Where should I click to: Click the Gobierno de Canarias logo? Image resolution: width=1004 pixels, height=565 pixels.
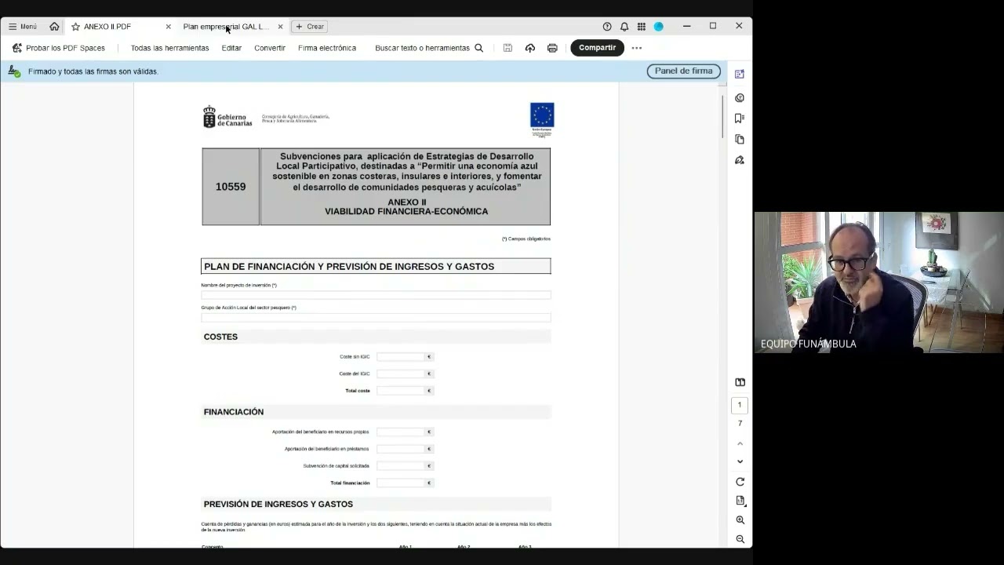[x=227, y=118]
